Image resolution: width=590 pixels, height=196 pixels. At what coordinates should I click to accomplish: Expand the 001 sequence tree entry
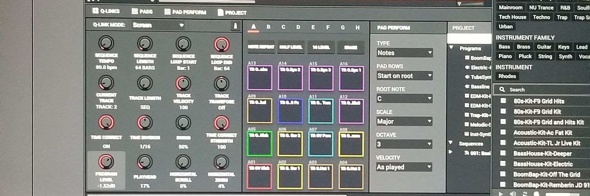point(451,152)
